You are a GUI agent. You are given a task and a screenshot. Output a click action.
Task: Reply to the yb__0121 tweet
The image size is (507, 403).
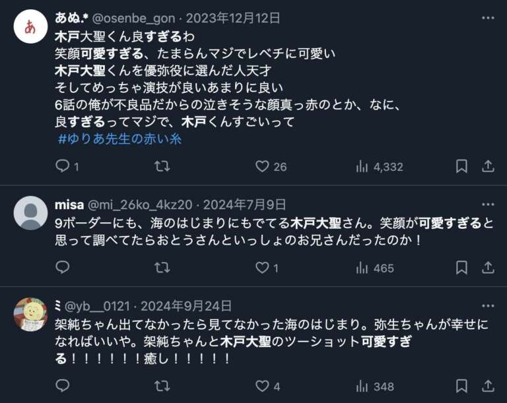click(x=63, y=386)
